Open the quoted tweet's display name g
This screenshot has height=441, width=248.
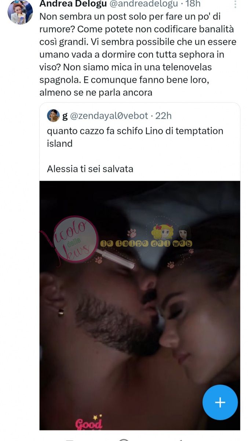tap(65, 116)
